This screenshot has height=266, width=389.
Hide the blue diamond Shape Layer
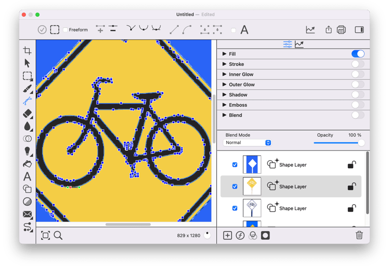point(235,165)
